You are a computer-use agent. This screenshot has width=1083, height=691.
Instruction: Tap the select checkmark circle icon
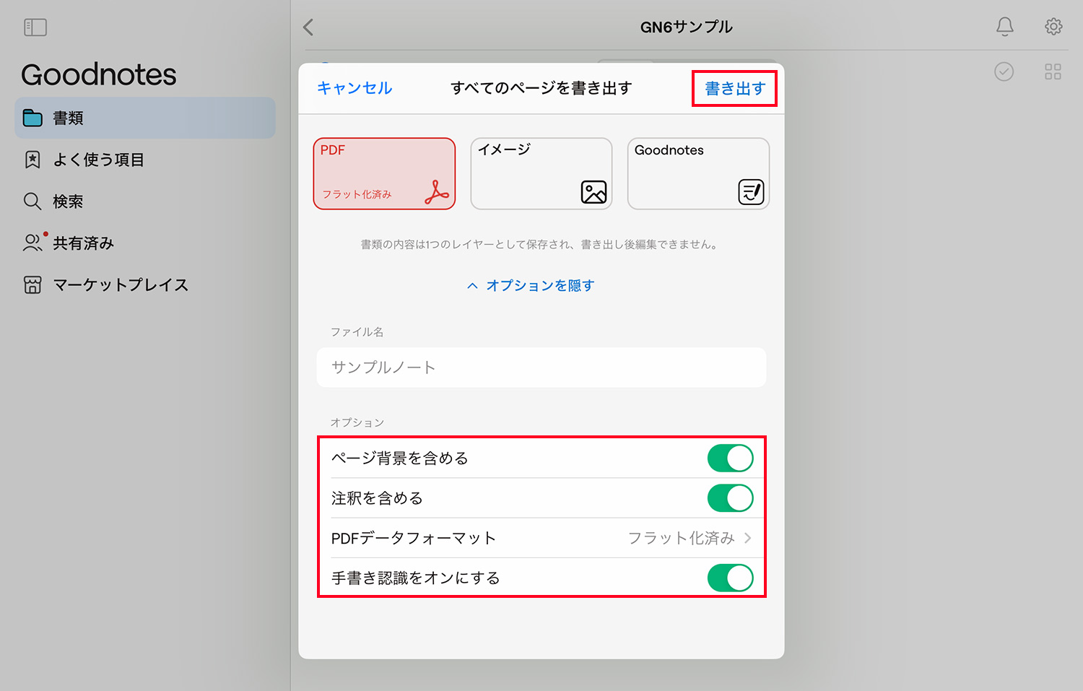[1004, 71]
